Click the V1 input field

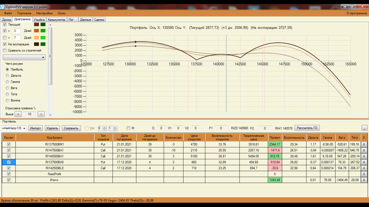pyautogui.click(x=179, y=128)
